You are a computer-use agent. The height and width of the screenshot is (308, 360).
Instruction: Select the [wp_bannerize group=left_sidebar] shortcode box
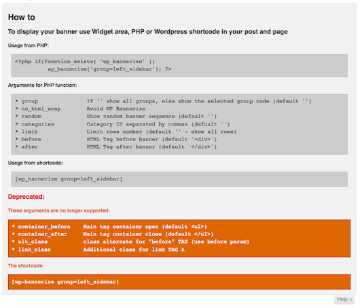point(179,179)
